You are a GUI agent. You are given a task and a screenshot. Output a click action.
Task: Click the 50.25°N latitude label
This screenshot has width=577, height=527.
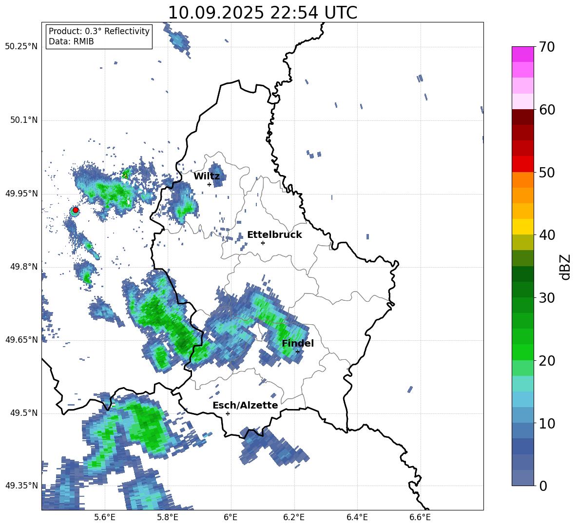pyautogui.click(x=21, y=47)
